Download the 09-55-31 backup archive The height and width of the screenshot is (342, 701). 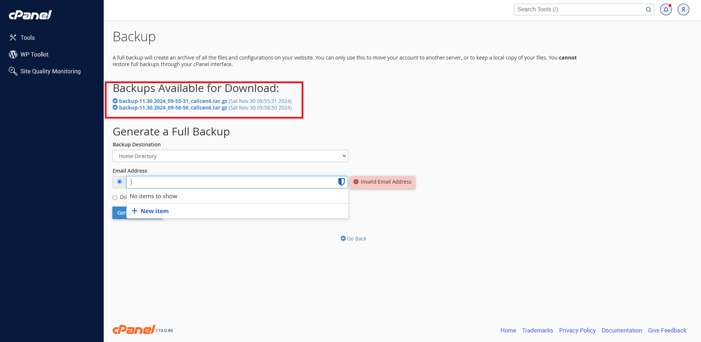pos(173,101)
